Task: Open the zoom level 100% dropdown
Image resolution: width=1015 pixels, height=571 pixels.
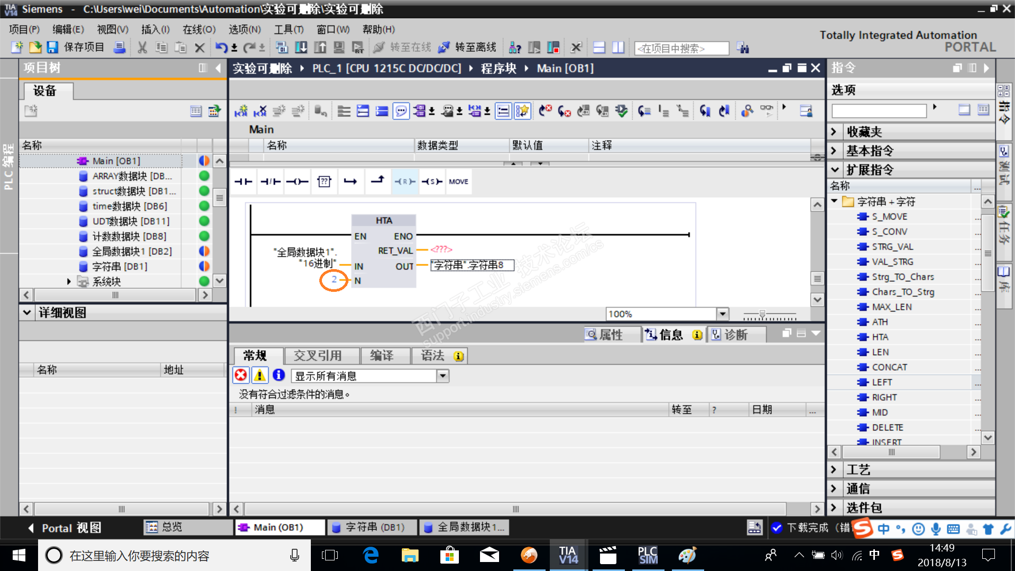Action: click(x=723, y=314)
